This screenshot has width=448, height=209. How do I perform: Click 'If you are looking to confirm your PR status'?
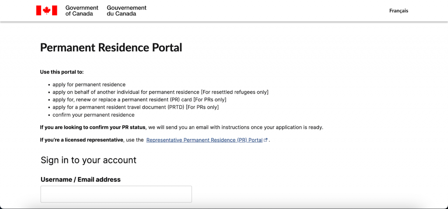pos(93,128)
